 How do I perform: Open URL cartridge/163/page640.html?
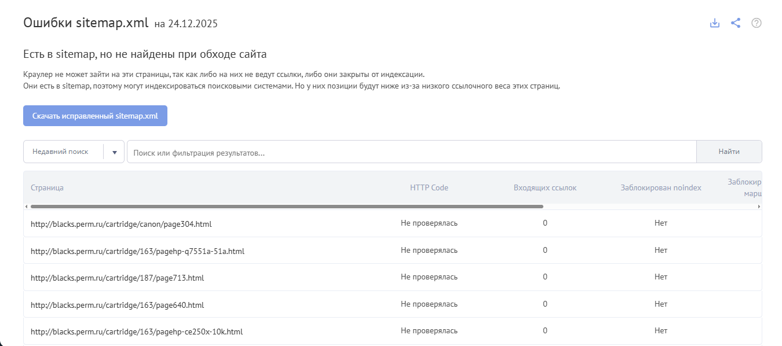click(x=117, y=305)
